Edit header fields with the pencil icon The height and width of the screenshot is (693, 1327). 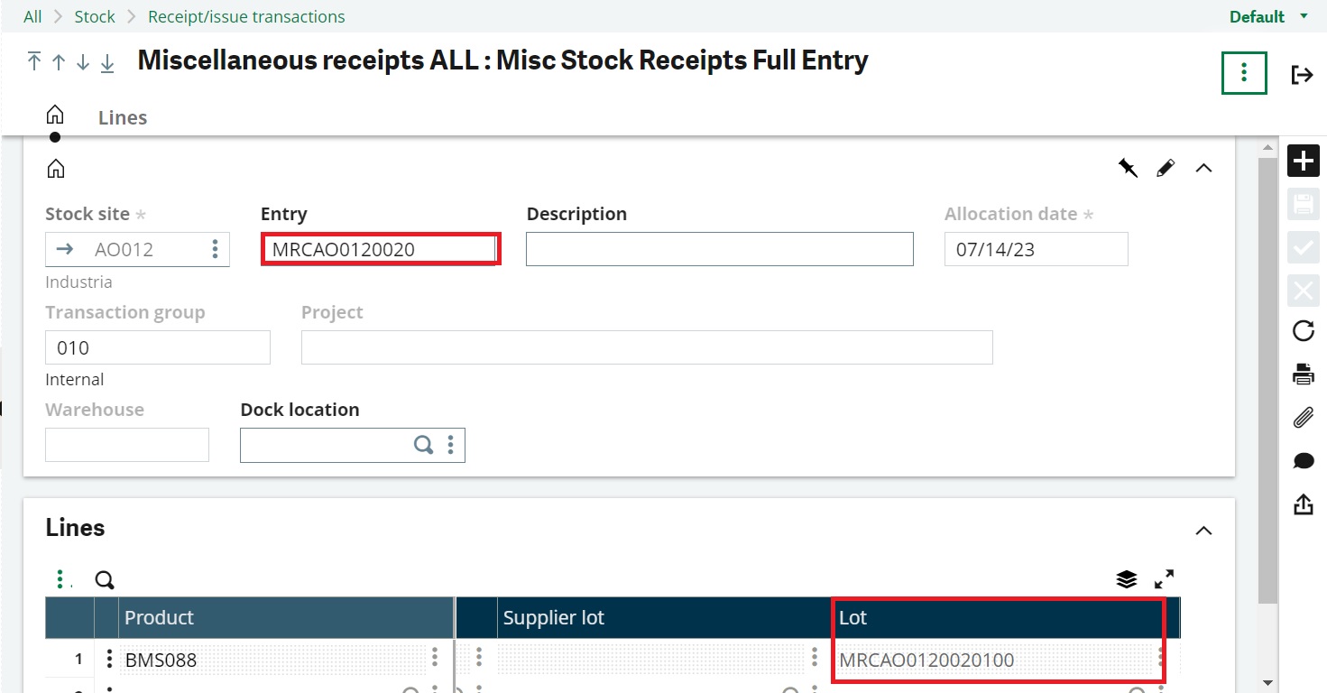(x=1166, y=168)
